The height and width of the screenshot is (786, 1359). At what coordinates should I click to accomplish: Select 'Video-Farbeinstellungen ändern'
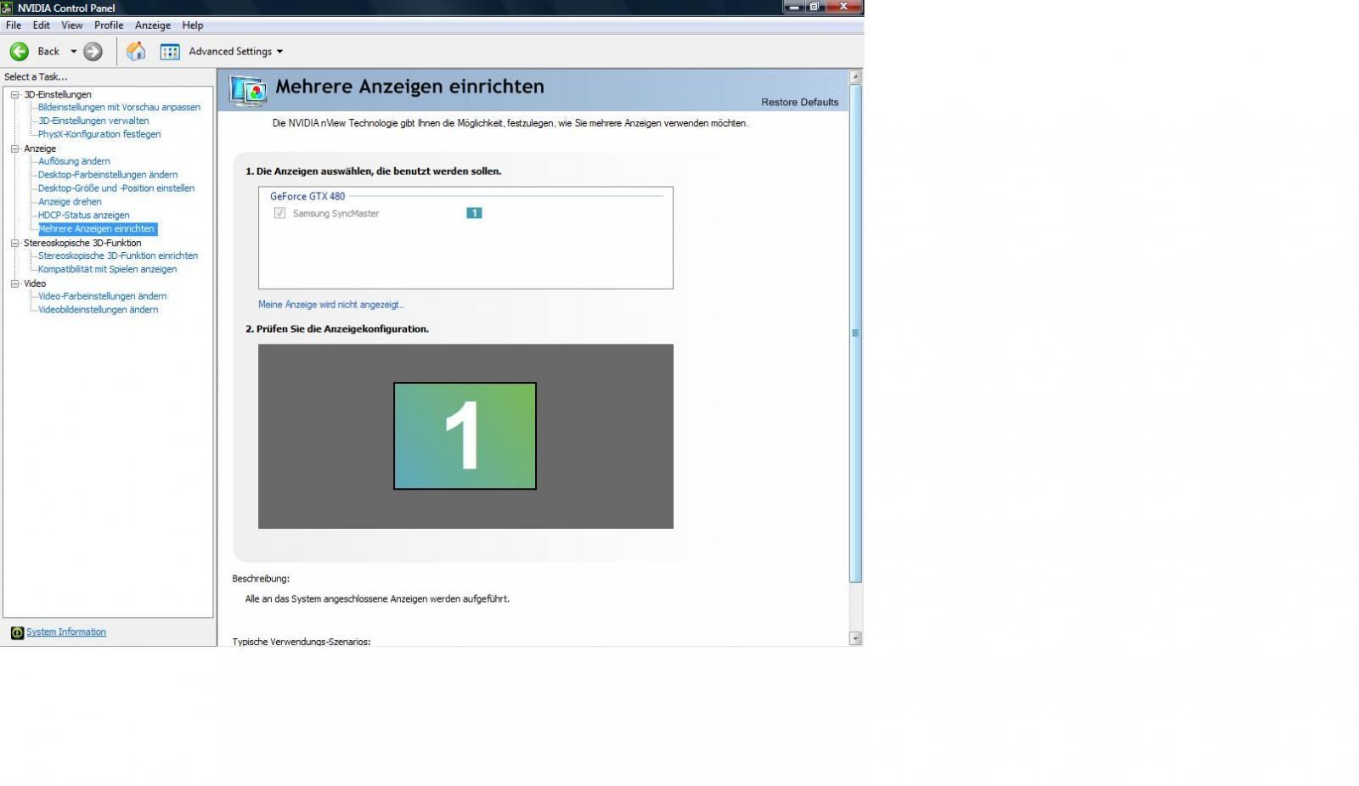[103, 296]
